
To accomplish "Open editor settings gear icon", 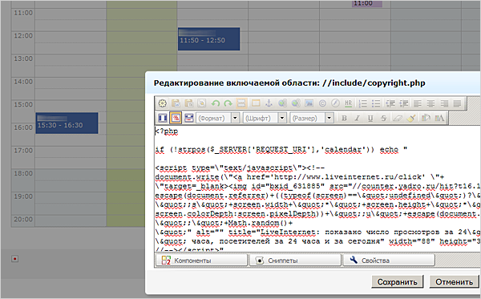I will (162, 103).
